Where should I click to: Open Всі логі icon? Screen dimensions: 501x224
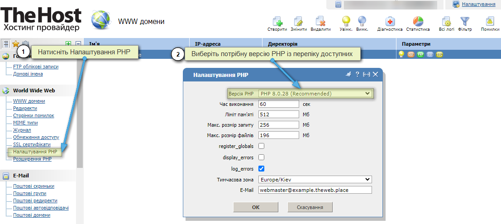tap(446, 21)
